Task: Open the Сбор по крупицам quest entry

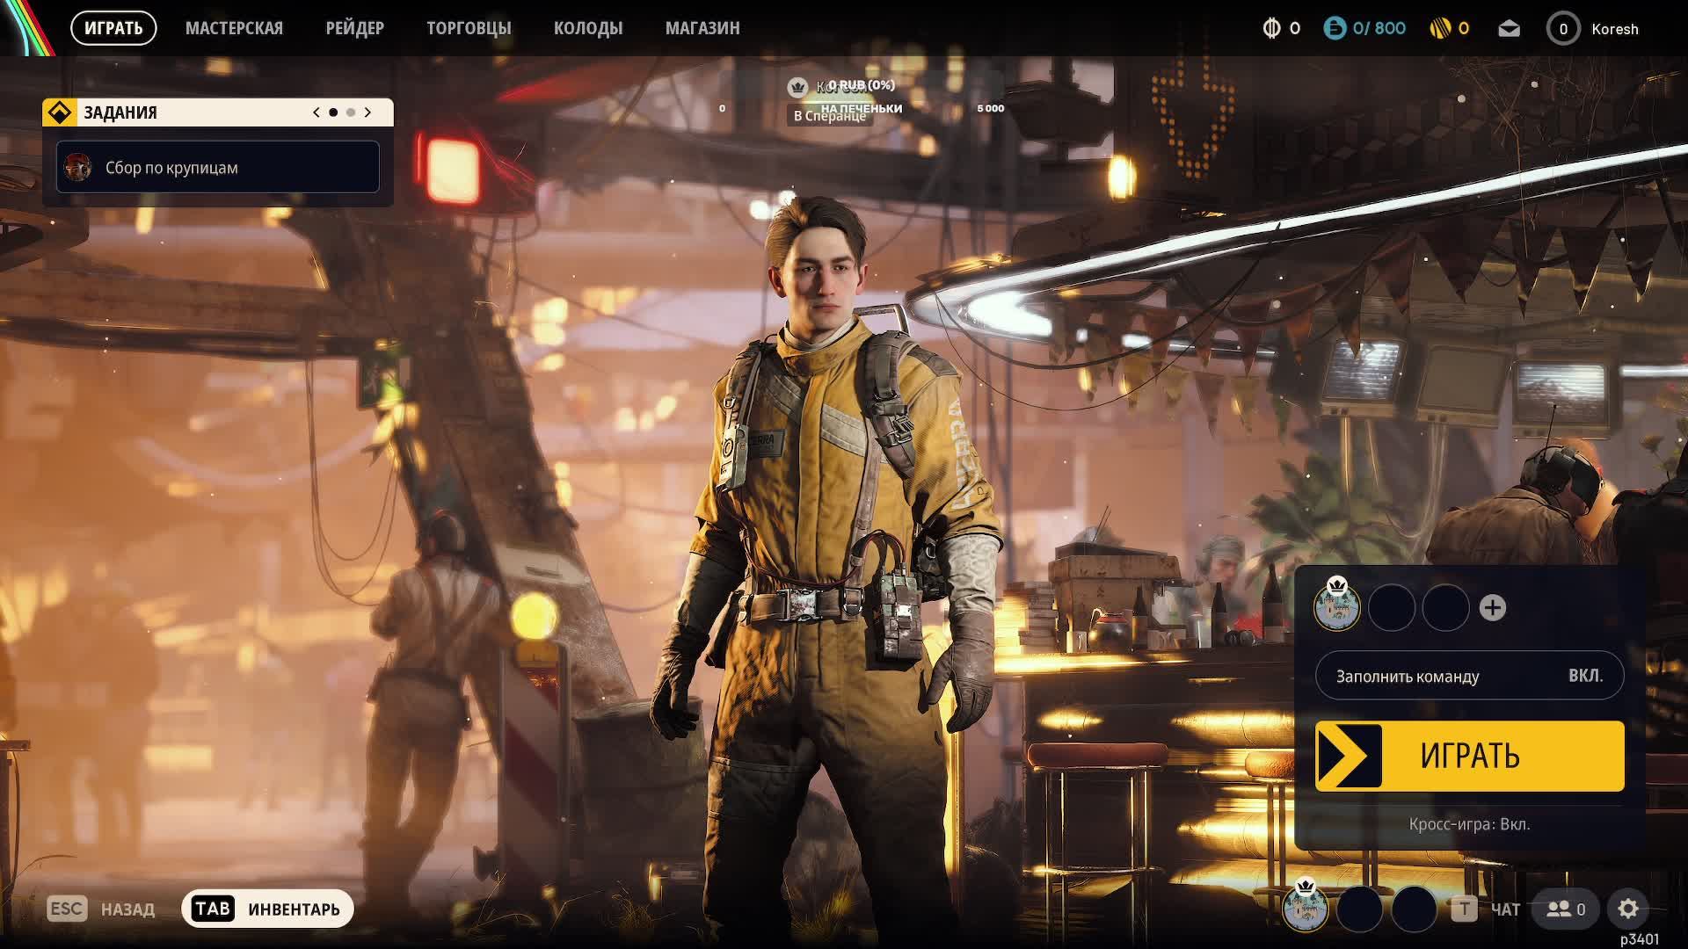Action: (x=218, y=167)
